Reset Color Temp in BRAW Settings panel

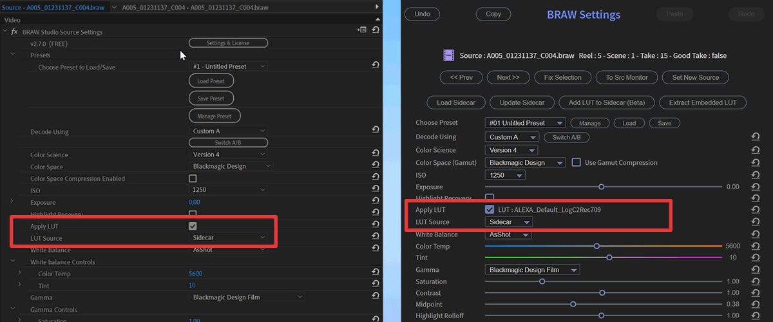[755, 246]
